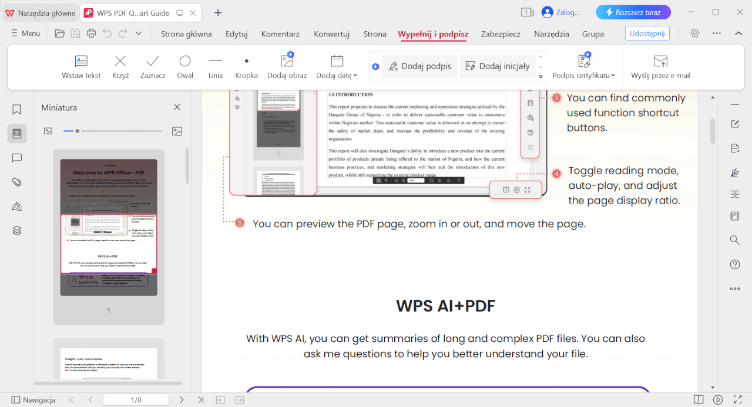Toggle Nawigacja panel in status bar
The image size is (752, 407).
33,400
